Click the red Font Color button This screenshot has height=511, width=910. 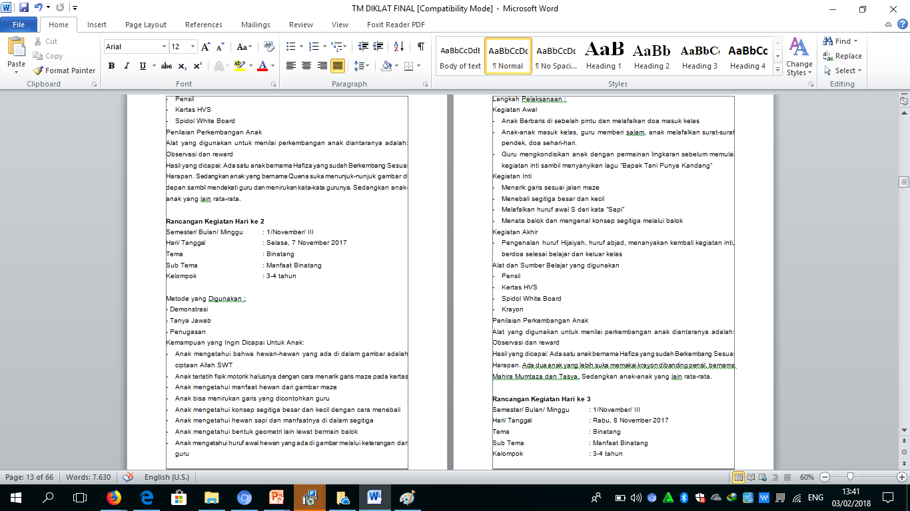tap(262, 66)
